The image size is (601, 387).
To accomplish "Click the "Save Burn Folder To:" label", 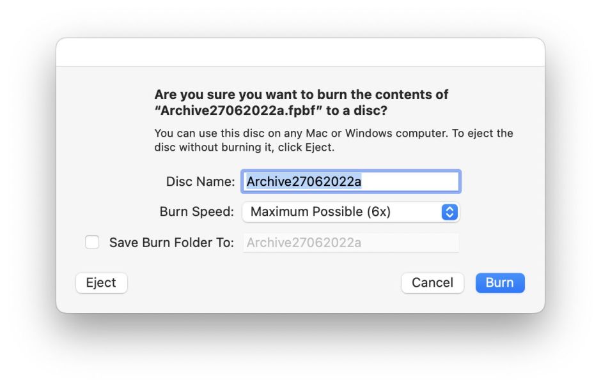I will tap(171, 243).
